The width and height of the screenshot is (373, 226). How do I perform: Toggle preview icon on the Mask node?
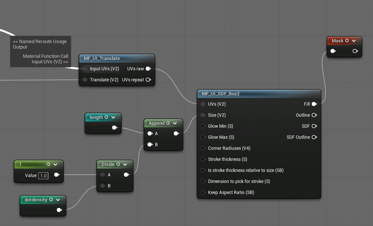[347, 40]
